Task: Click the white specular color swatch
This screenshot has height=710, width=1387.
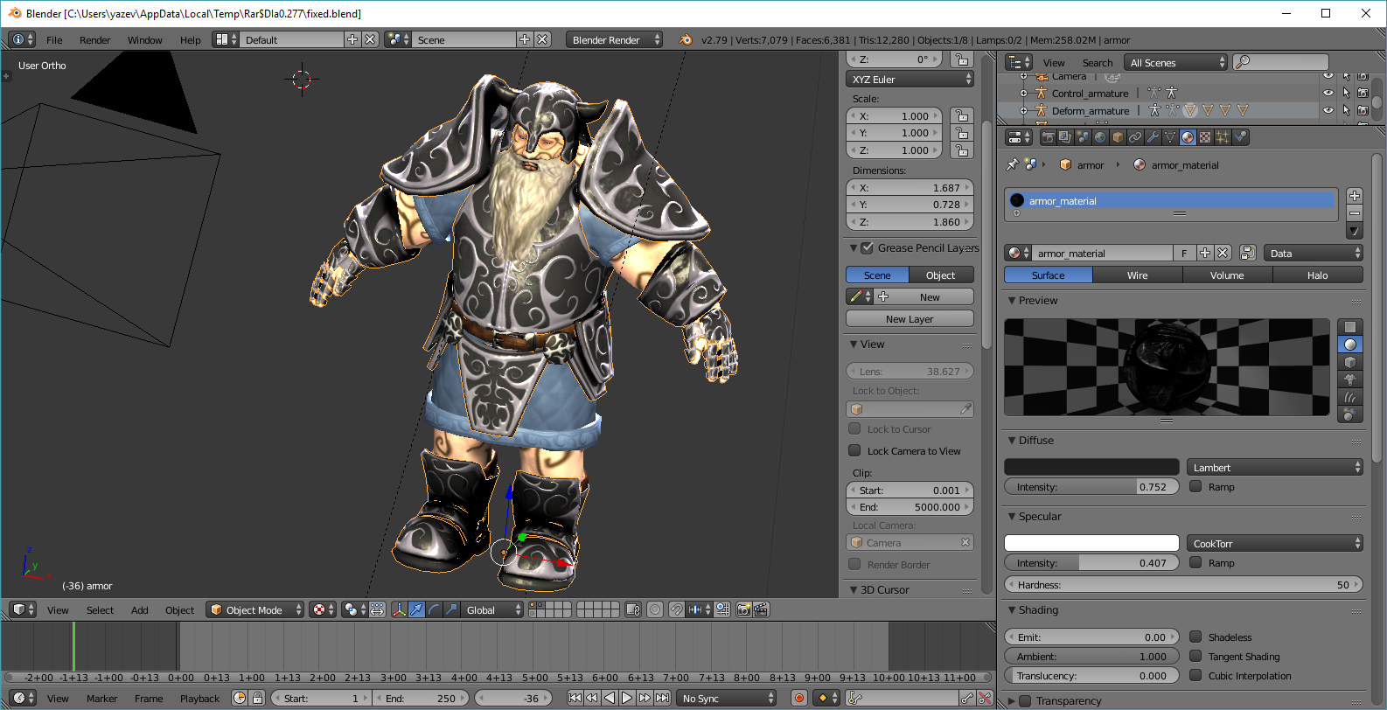Action: pos(1091,544)
